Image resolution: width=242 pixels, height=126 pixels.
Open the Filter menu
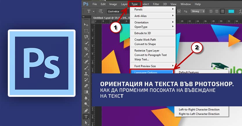pos(156,4)
